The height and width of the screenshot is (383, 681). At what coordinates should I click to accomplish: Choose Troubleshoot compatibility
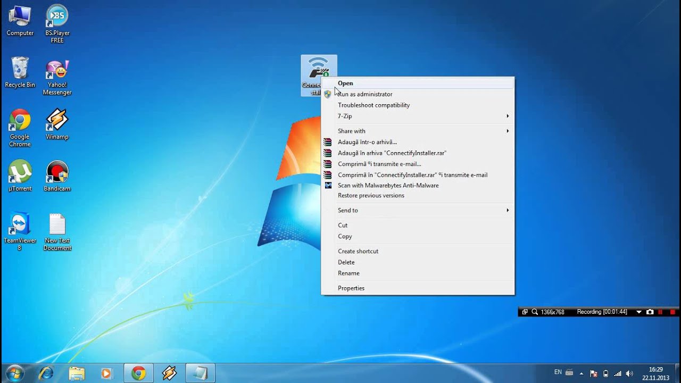pyautogui.click(x=418, y=105)
